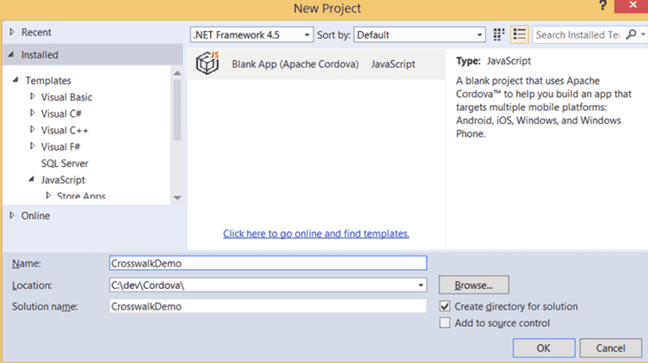
Task: Select Visual Basic in template tree
Action: (x=66, y=97)
